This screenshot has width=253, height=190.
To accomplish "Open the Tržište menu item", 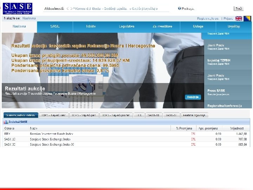I will (91, 26).
